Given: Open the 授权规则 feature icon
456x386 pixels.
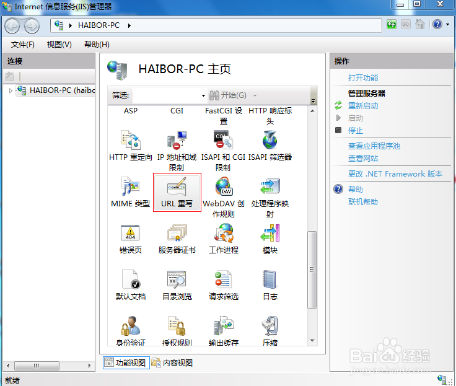Looking at the screenshot, I should click(177, 326).
